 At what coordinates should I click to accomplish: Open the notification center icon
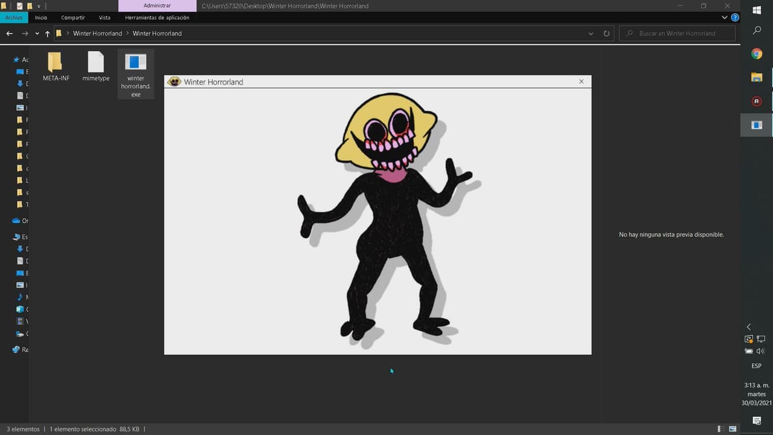click(x=757, y=420)
